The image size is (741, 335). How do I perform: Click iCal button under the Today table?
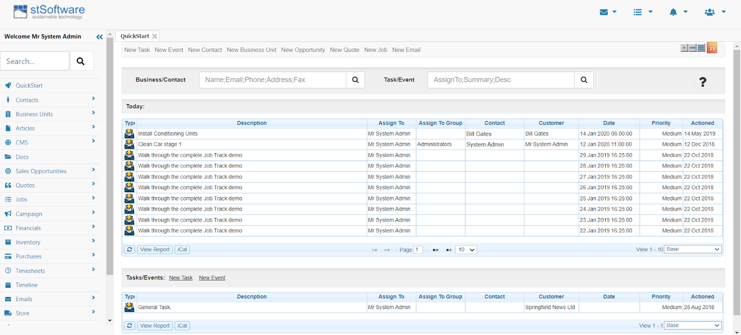coord(182,249)
